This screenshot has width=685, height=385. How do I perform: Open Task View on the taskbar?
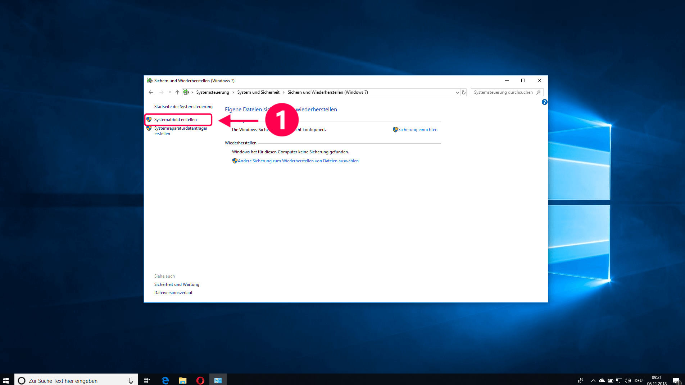tap(147, 380)
